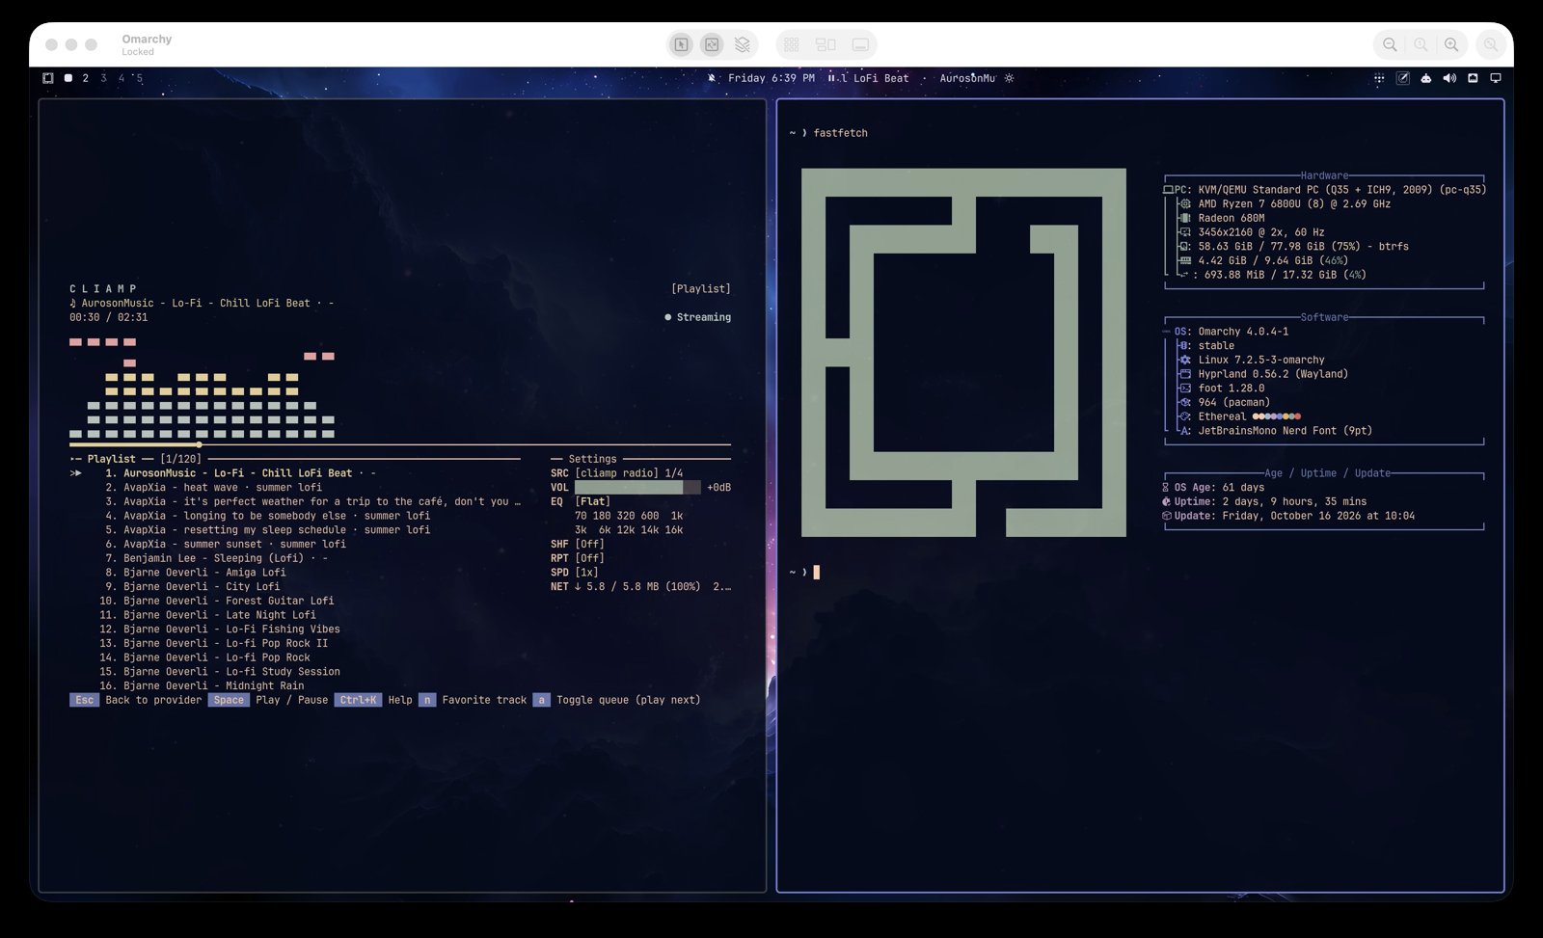Click the silenced notifications bell icon
Viewport: 1543px width, 938px height.
click(712, 78)
